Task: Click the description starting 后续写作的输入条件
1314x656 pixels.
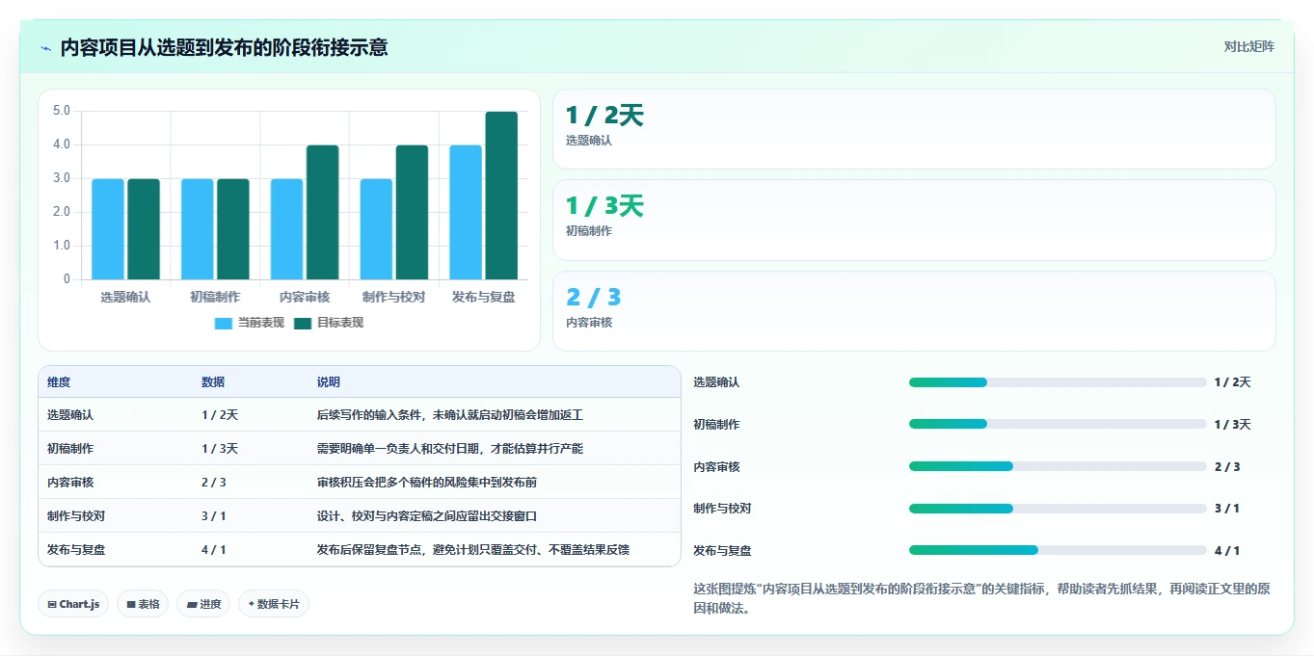Action: coord(450,415)
